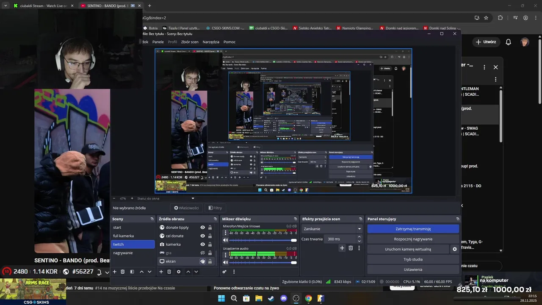Open Chrome tab search dropdown
This screenshot has height=305, width=542.
coord(6,6)
